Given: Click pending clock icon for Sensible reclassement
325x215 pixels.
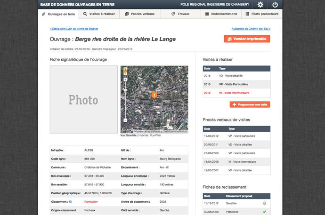Looking at the screenshot, I should click(264, 203).
